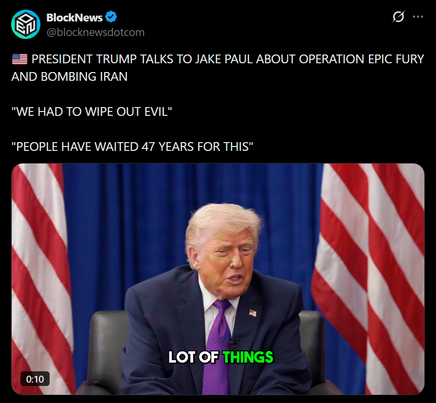Click the lapel microphone clipped to tie
Image resolution: width=436 pixels, height=403 pixels.
pyautogui.click(x=233, y=343)
